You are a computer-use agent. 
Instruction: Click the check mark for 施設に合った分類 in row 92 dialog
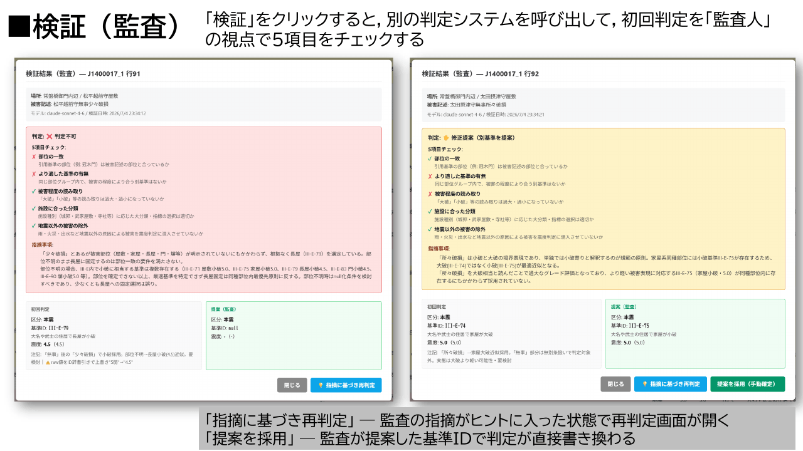(x=430, y=212)
